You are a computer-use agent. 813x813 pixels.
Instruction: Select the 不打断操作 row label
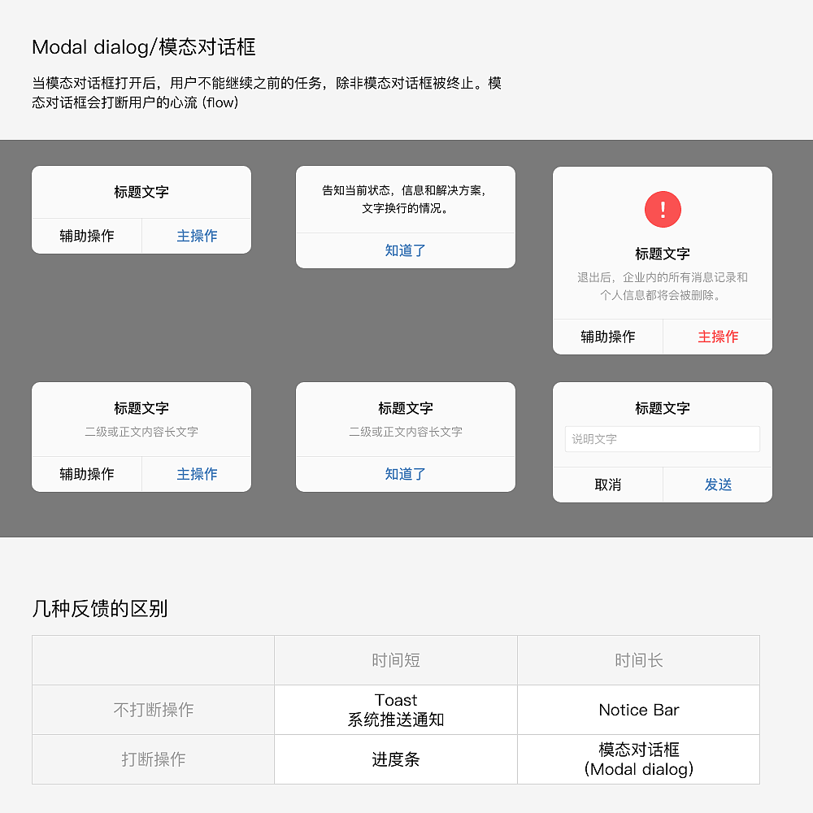click(153, 710)
